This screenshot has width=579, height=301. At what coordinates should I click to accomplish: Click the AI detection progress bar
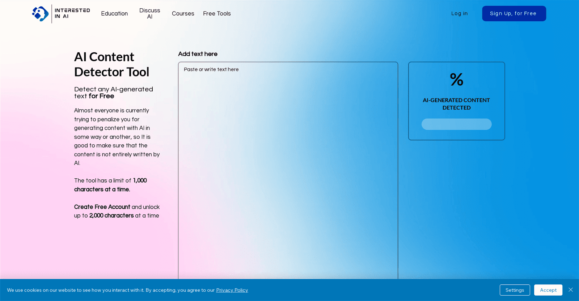[x=456, y=124]
